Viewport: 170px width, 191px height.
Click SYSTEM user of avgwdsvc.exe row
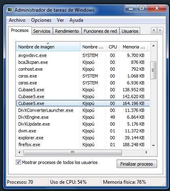coord(90,55)
